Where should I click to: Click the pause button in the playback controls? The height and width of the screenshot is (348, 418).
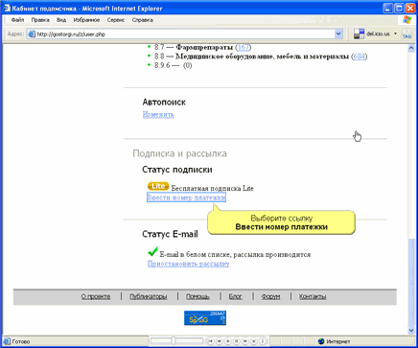(237, 341)
